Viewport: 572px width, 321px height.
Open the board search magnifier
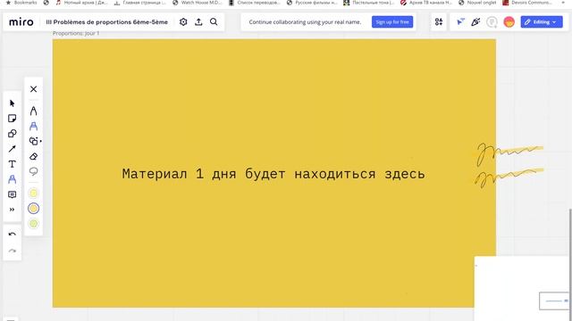point(214,22)
